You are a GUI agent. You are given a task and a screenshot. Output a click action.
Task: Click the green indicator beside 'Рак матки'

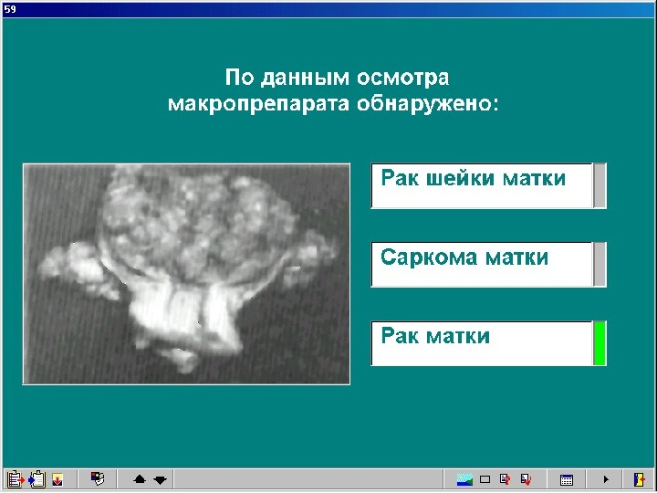coord(600,343)
